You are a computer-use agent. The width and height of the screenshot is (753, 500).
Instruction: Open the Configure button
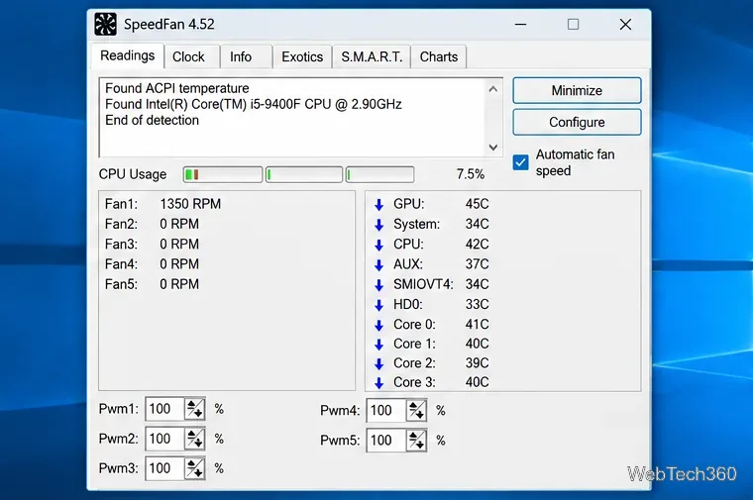point(577,122)
